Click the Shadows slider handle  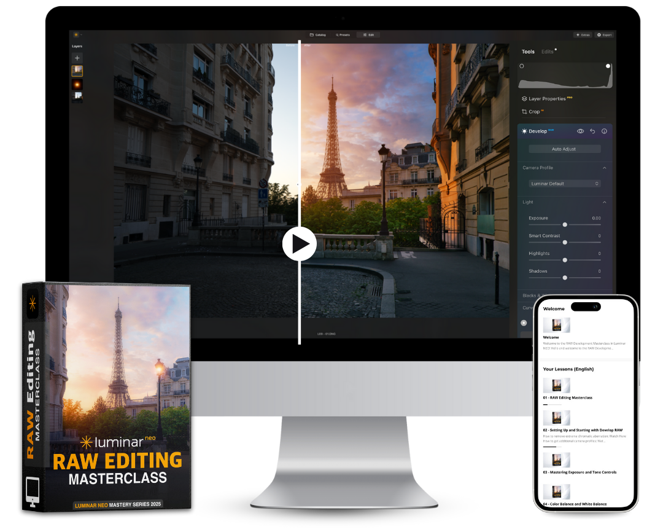(x=565, y=278)
